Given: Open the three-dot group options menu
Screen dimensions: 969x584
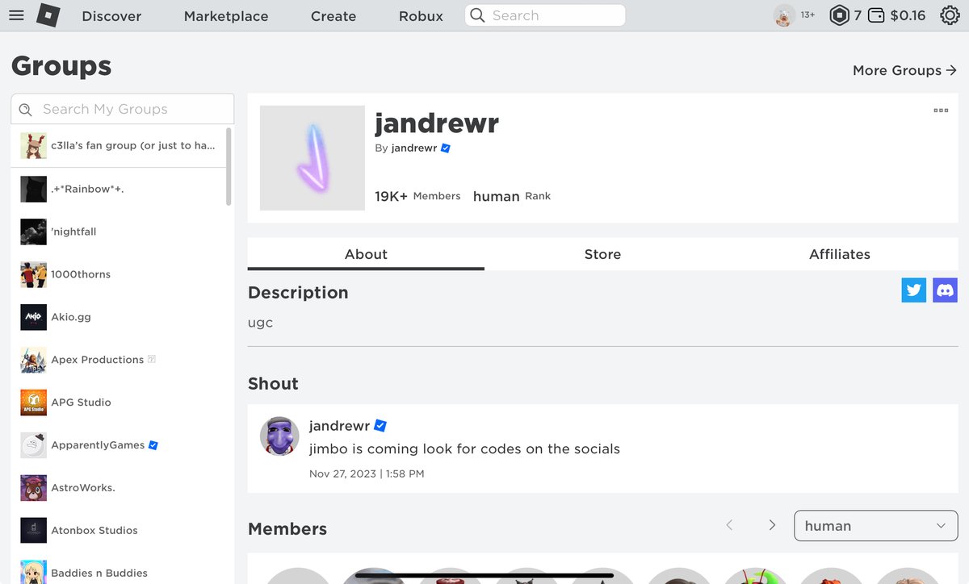Looking at the screenshot, I should click(941, 111).
